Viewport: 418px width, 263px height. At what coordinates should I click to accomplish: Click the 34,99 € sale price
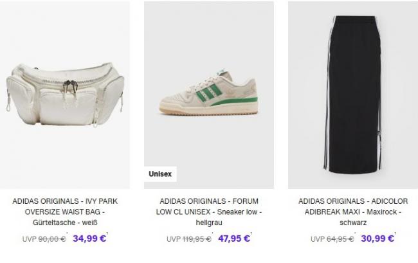89,238
